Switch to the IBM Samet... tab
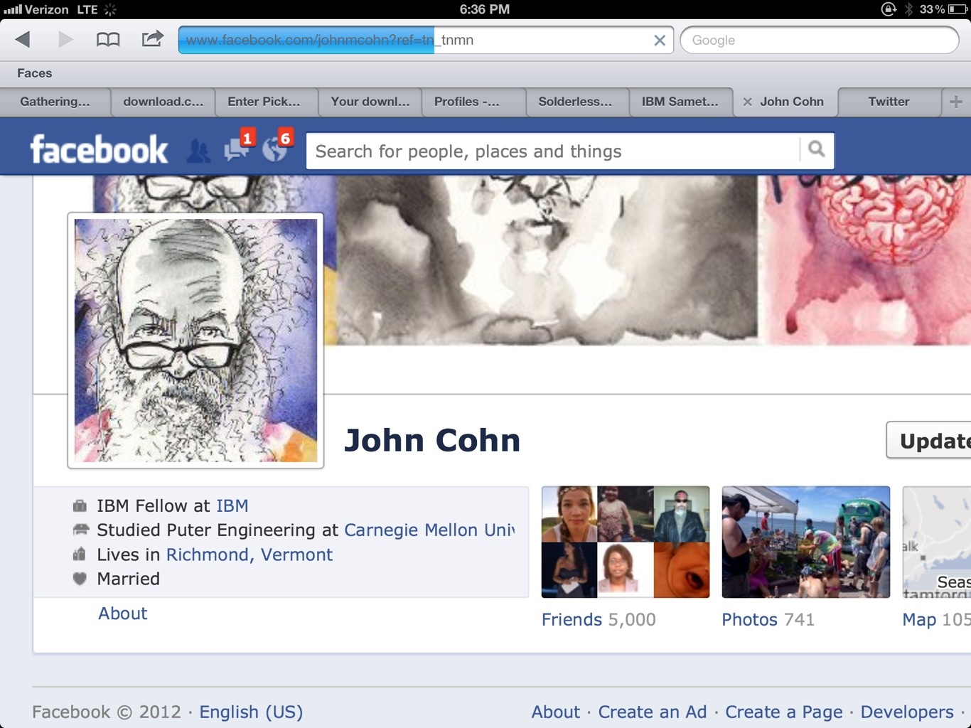The width and height of the screenshot is (971, 728). click(680, 102)
